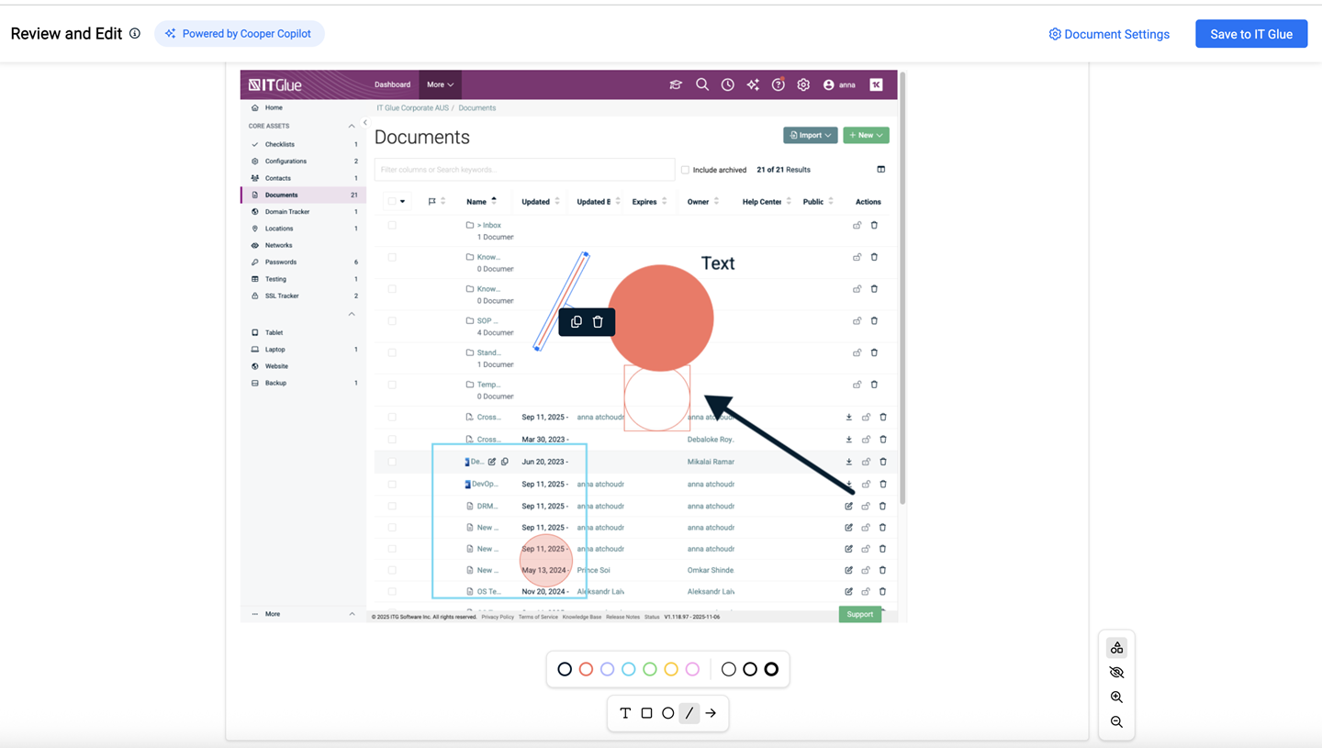The width and height of the screenshot is (1322, 748).
Task: Pick the red color swatch
Action: 586,670
